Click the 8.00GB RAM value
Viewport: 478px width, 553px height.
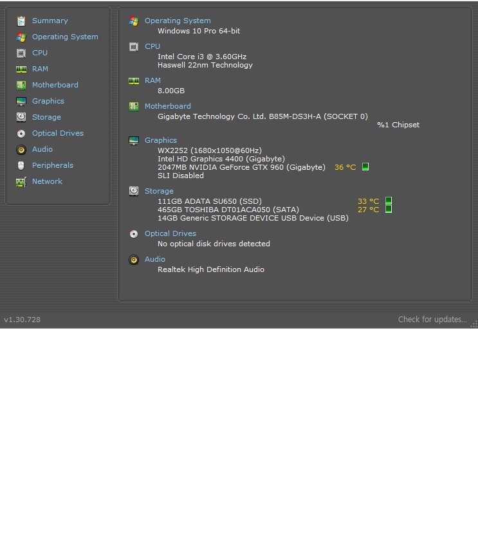pos(171,91)
